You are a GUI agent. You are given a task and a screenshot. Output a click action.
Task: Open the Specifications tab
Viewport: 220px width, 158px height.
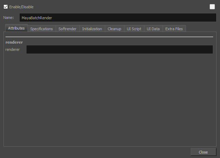coord(42,29)
